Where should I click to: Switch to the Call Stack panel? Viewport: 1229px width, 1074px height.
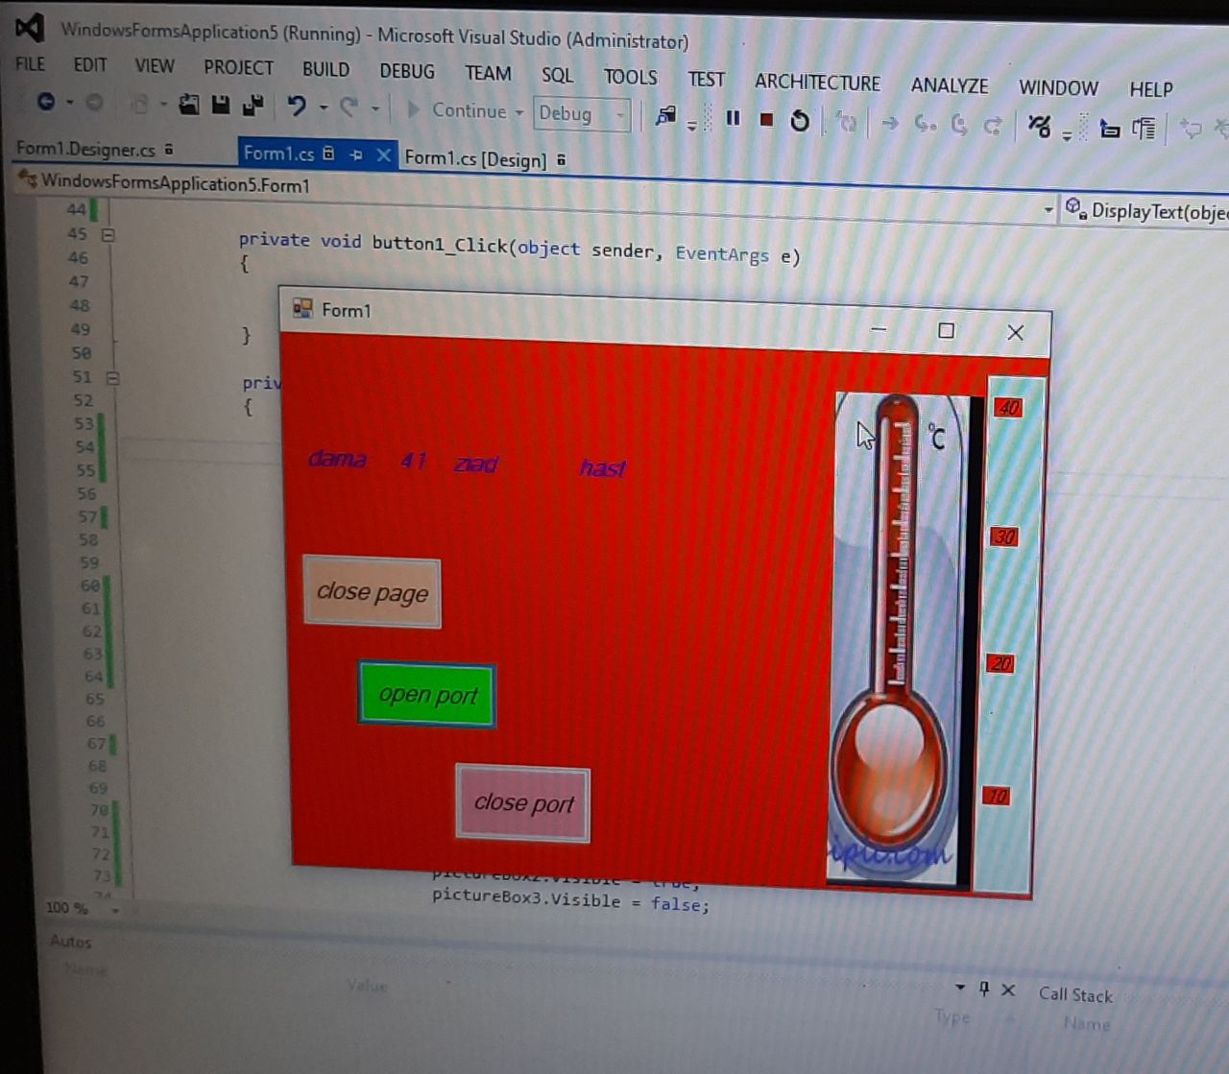point(1075,994)
